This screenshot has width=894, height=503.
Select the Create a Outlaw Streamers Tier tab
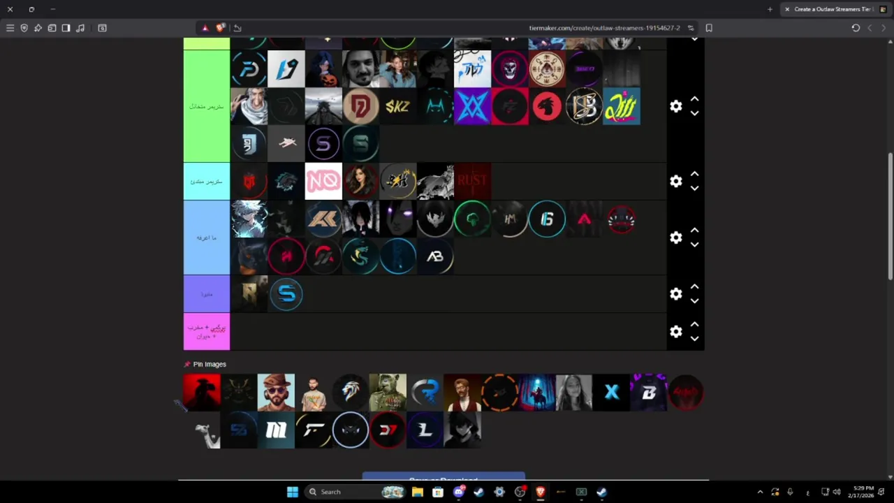point(835,9)
